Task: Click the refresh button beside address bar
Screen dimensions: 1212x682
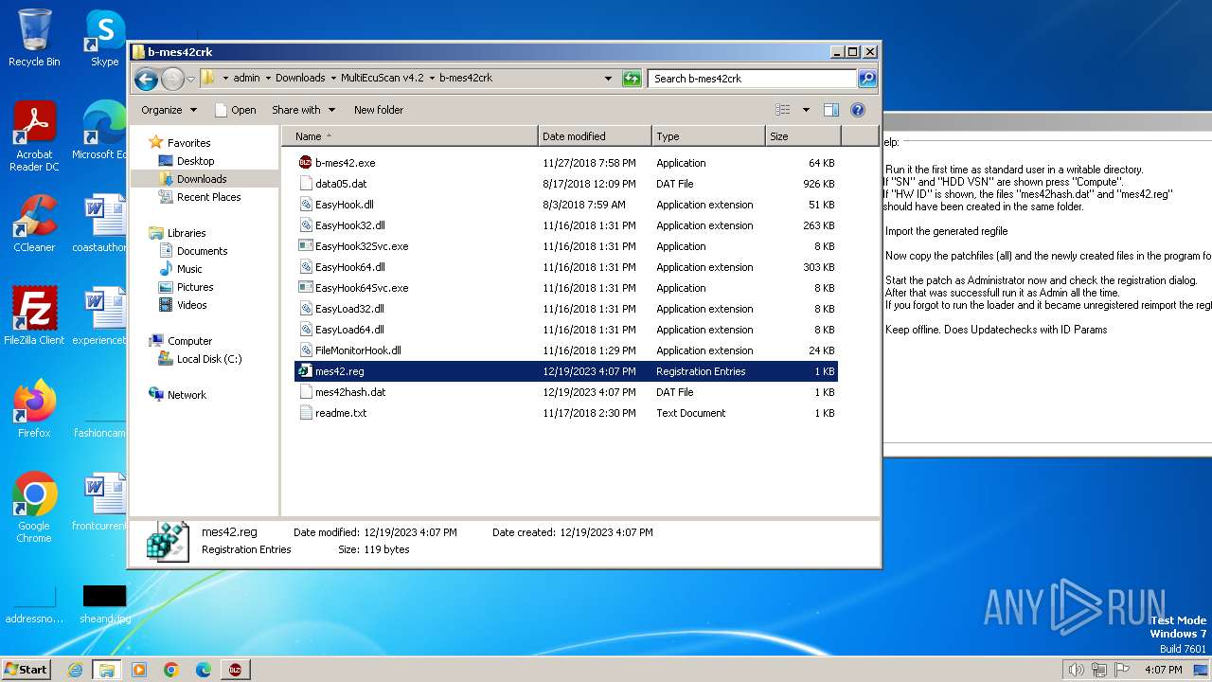Action: click(x=632, y=79)
